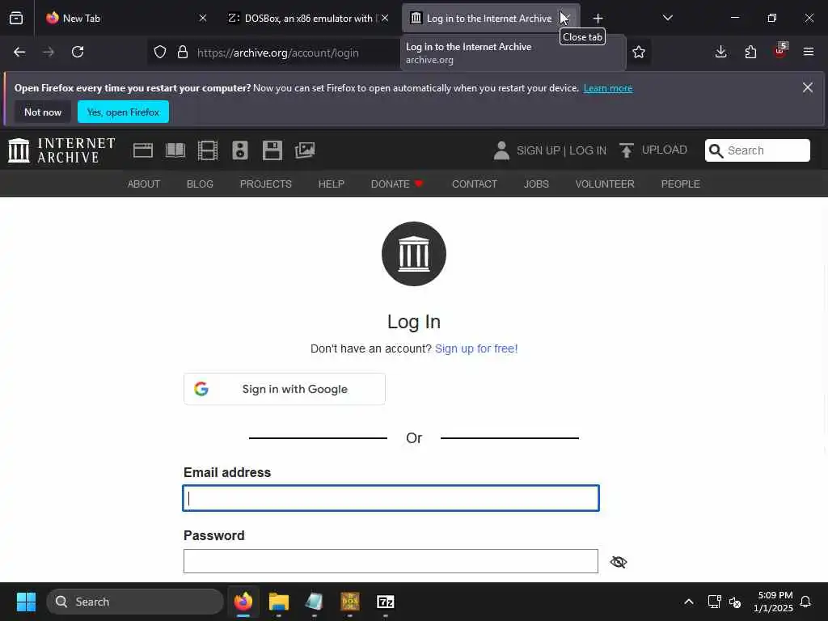
Task: Open File Explorer from the taskbar
Action: coord(279,602)
